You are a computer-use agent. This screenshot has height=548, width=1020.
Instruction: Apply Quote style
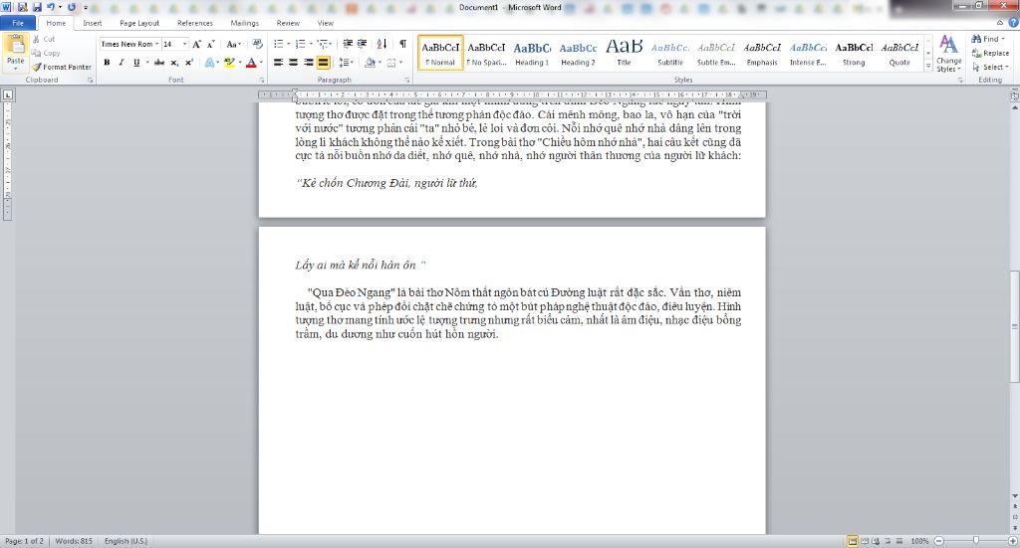point(899,54)
